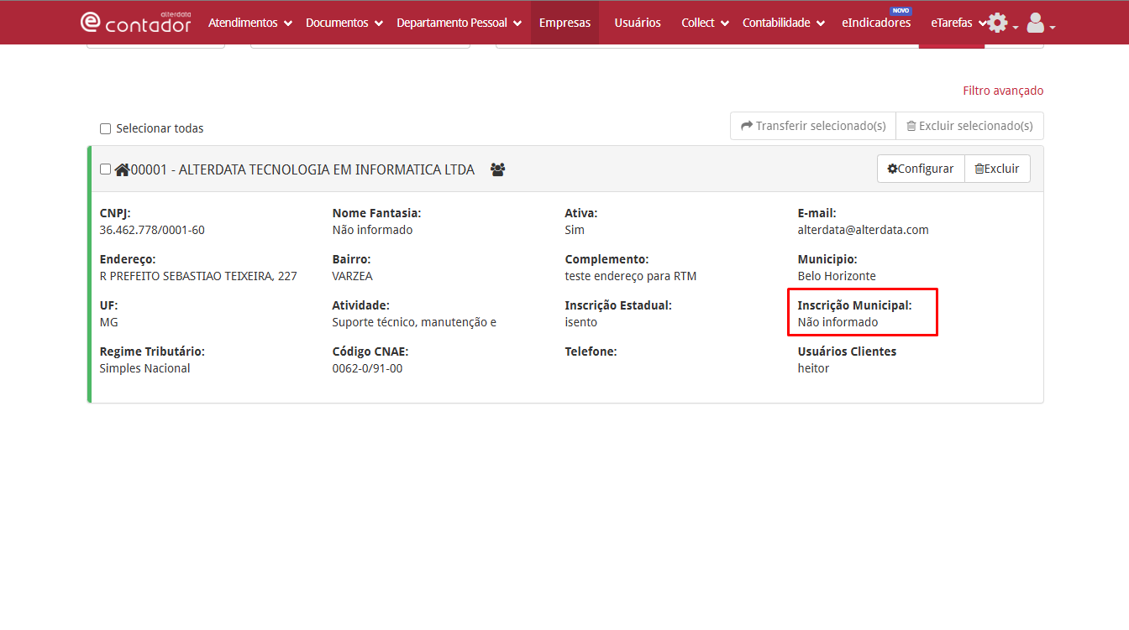Click Municipio value Belo Horizonte
Viewport: 1129px width, 630px height.
[837, 276]
